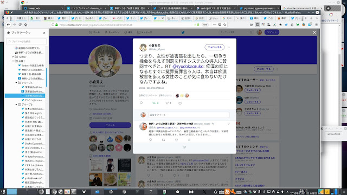Bookmark this page with the star icon
Image resolution: width=347 pixels, height=195 pixels.
(x=225, y=25)
